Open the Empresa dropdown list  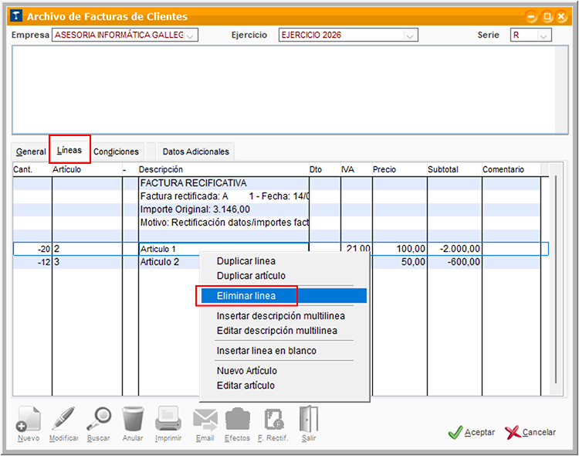pos(190,35)
